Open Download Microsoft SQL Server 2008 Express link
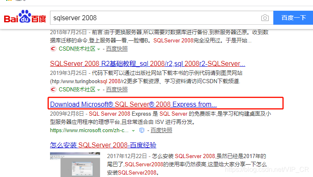This screenshot has width=313, height=177. [x=133, y=104]
